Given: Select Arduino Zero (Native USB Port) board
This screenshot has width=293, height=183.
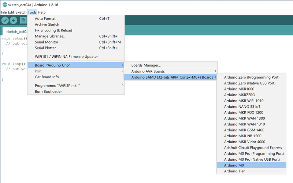Looking at the screenshot, I should pyautogui.click(x=251, y=83).
